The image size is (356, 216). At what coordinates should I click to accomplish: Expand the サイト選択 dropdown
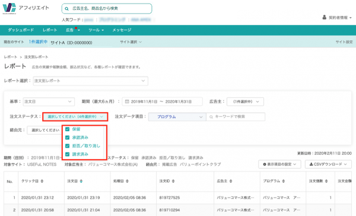point(131,42)
